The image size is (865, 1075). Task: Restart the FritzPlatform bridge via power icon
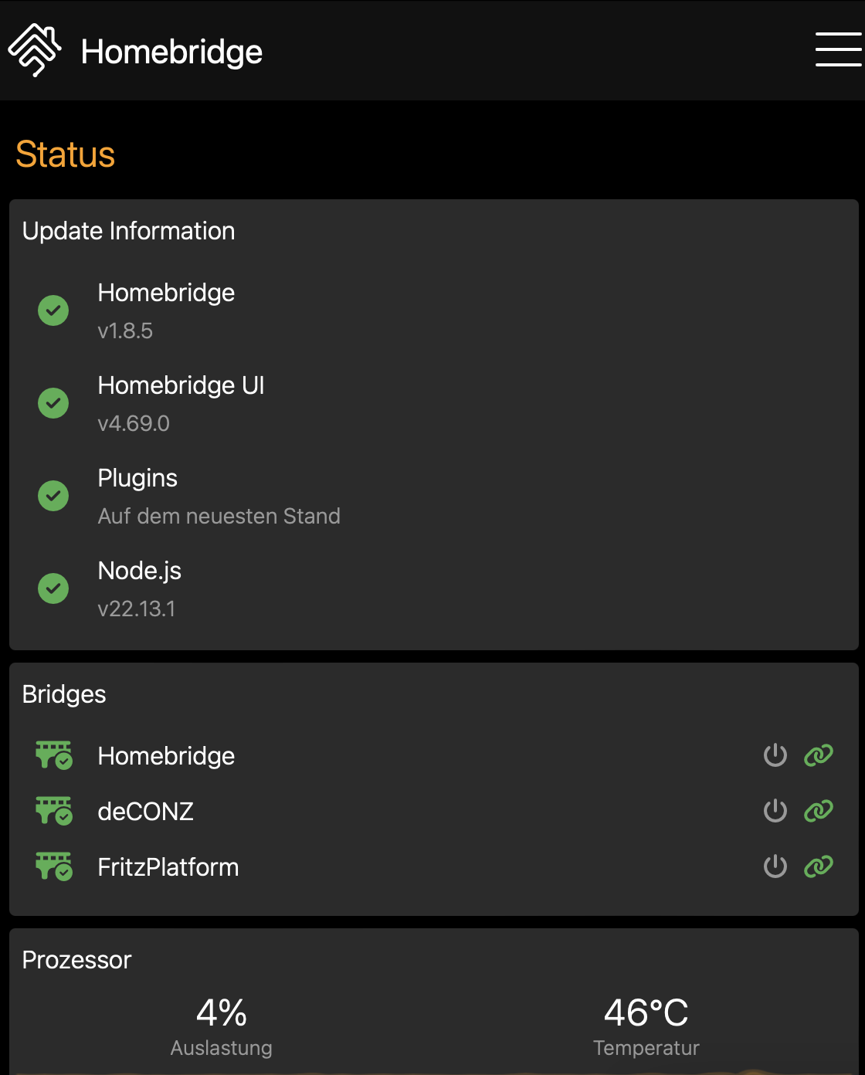click(775, 866)
